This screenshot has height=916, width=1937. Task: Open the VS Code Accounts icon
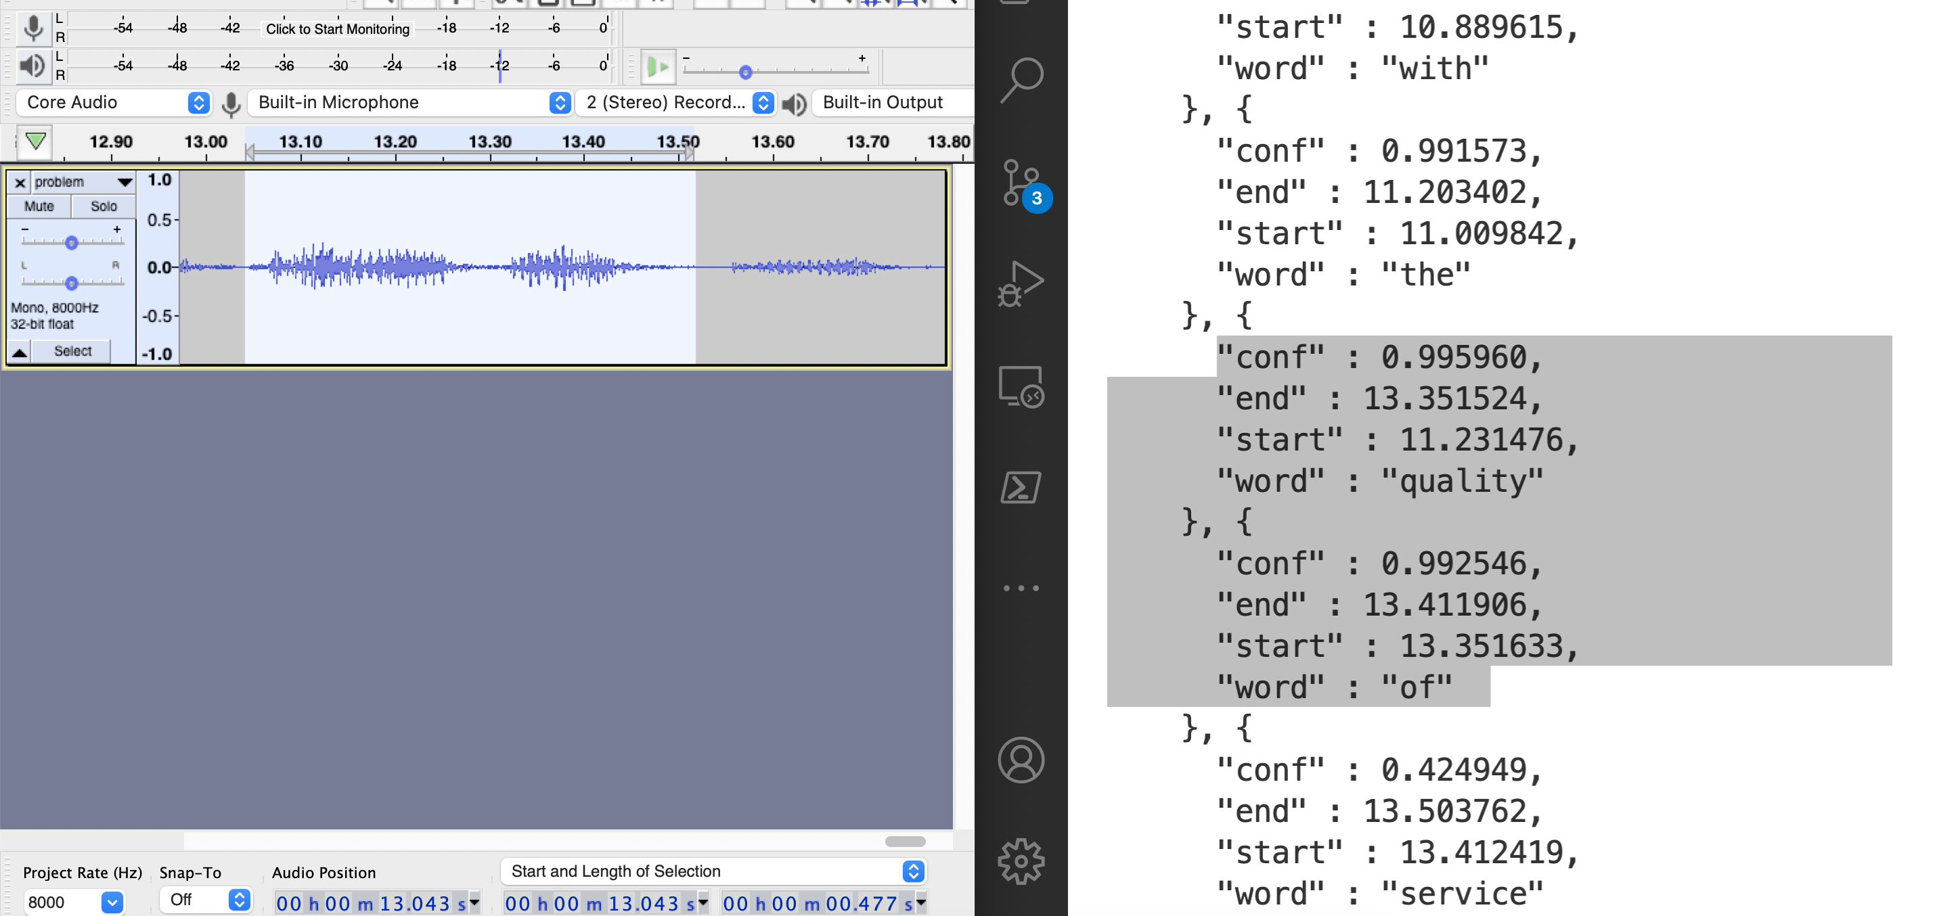1021,759
